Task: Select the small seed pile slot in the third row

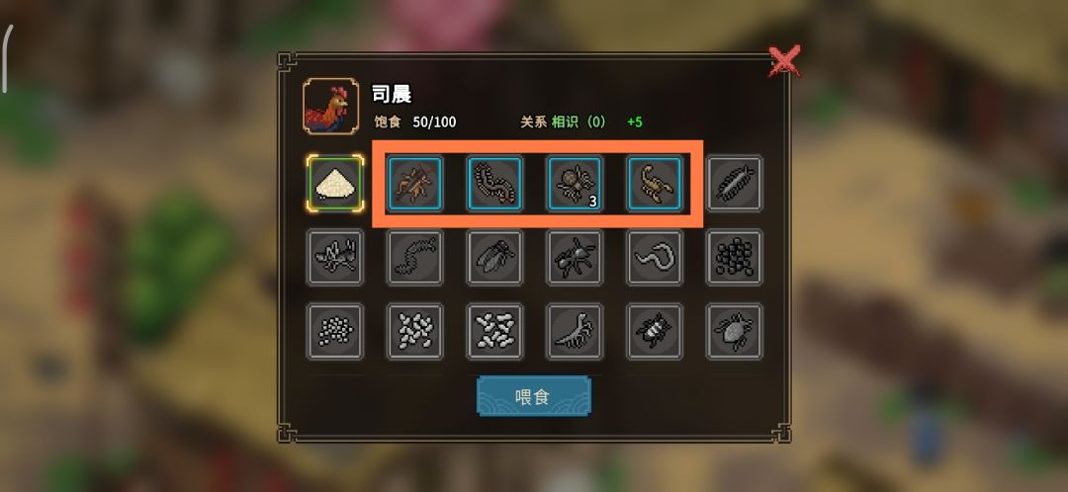Action: (x=334, y=331)
